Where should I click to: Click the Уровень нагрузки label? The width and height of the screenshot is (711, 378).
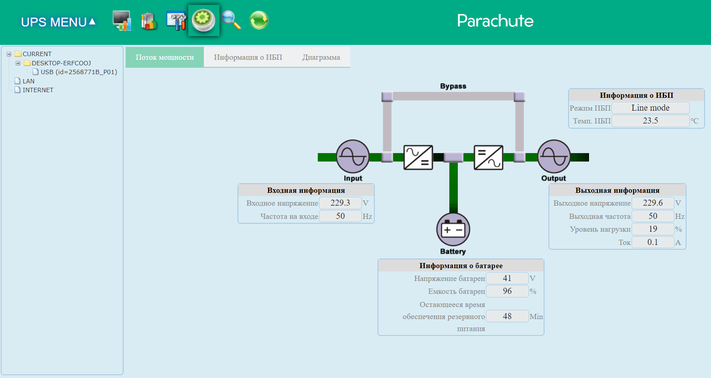(600, 229)
